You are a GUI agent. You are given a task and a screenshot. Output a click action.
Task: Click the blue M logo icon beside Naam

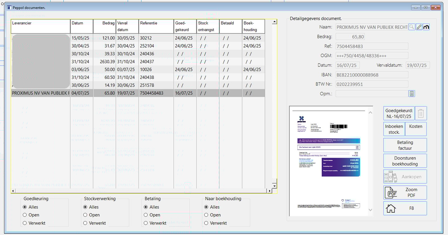[426, 27]
